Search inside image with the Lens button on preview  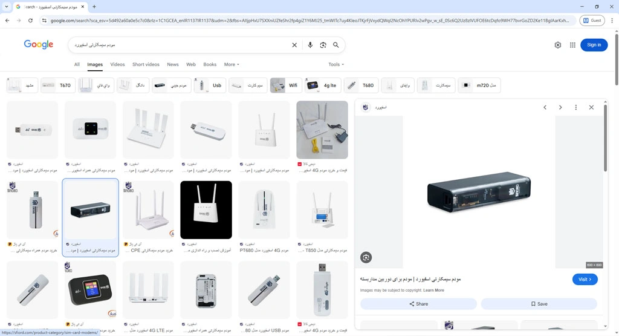(x=366, y=258)
